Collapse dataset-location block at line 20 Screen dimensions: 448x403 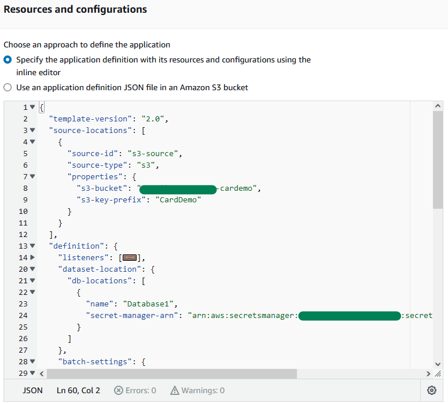click(32, 269)
